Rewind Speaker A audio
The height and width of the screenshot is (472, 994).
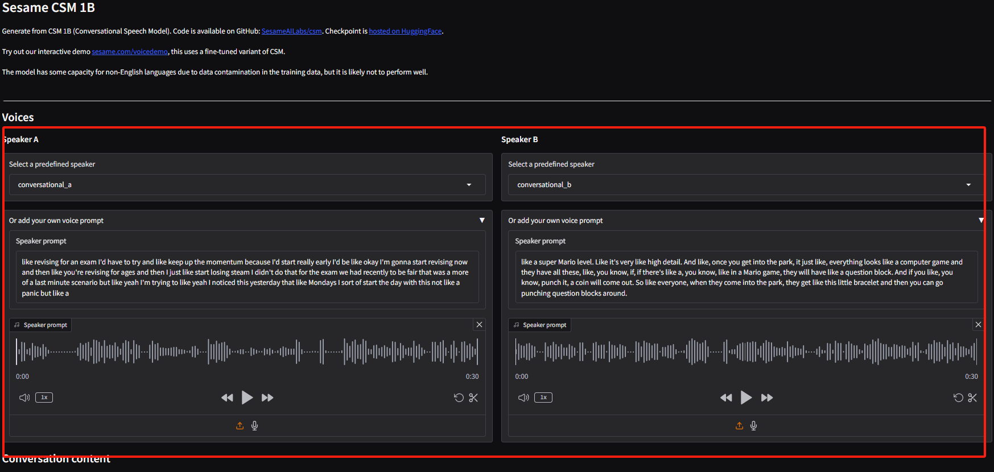pos(227,398)
